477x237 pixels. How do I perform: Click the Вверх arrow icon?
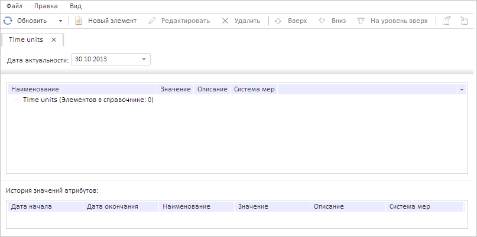(278, 21)
